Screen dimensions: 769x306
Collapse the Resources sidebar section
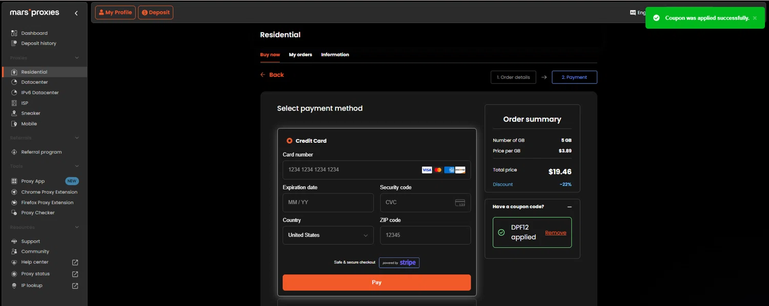pyautogui.click(x=77, y=227)
